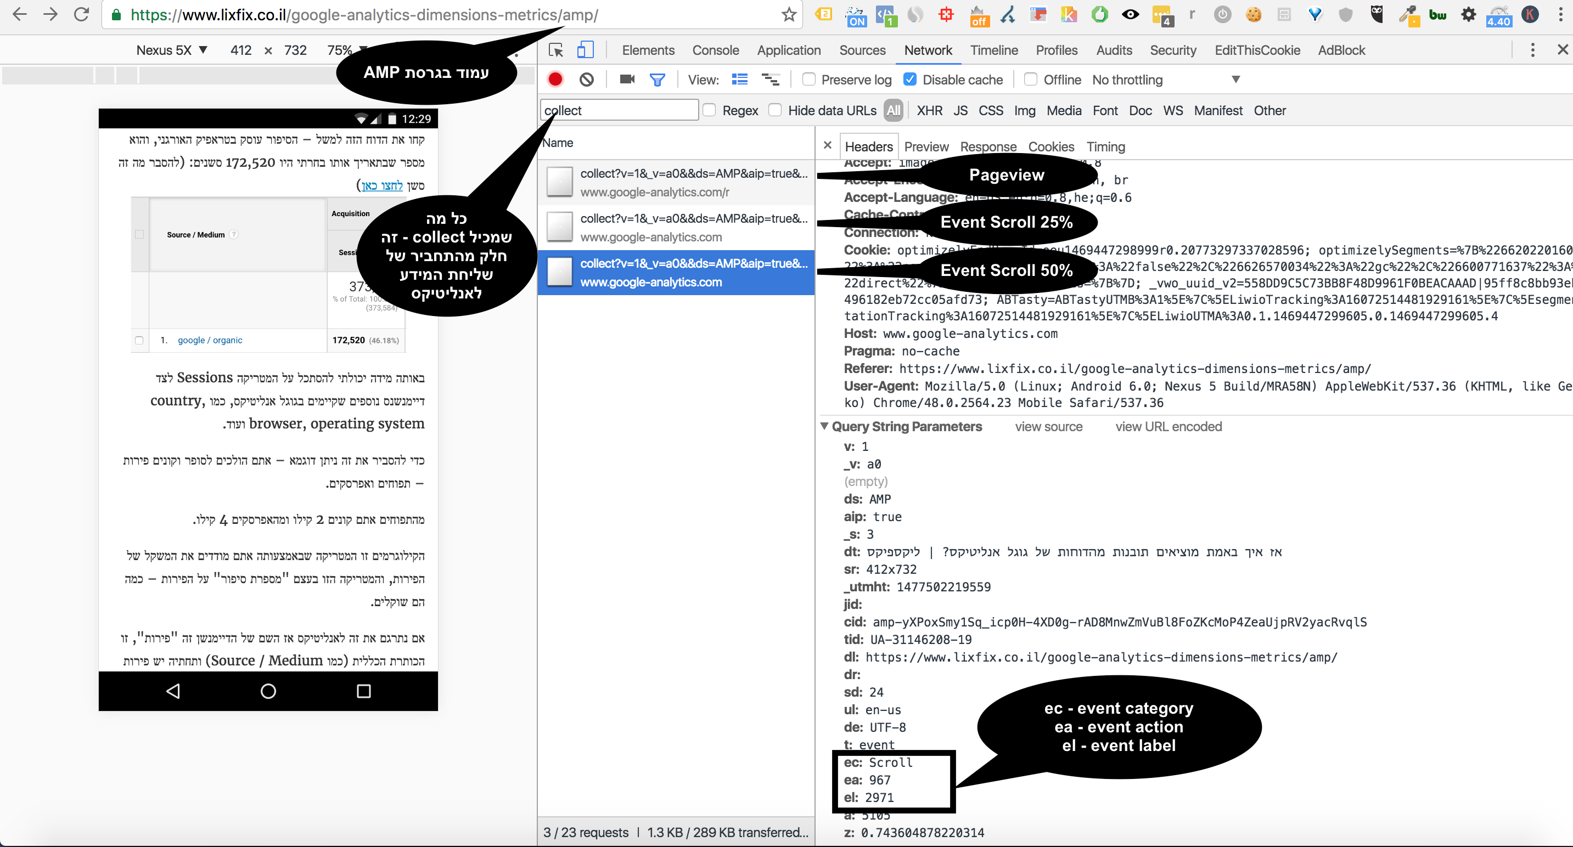
Task: Open the Nexus 5X device dropdown
Action: 172,50
